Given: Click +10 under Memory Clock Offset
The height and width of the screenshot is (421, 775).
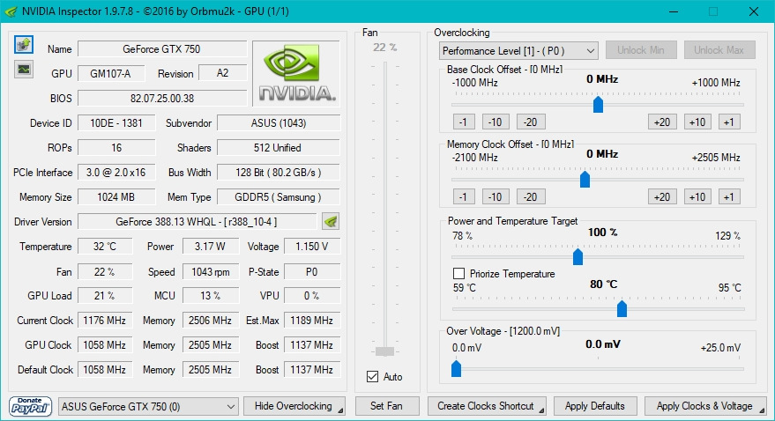Looking at the screenshot, I should pos(697,197).
